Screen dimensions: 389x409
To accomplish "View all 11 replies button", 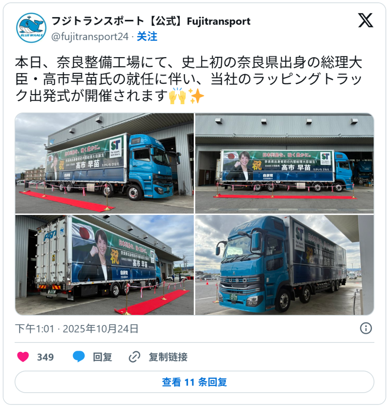I will pos(194,382).
